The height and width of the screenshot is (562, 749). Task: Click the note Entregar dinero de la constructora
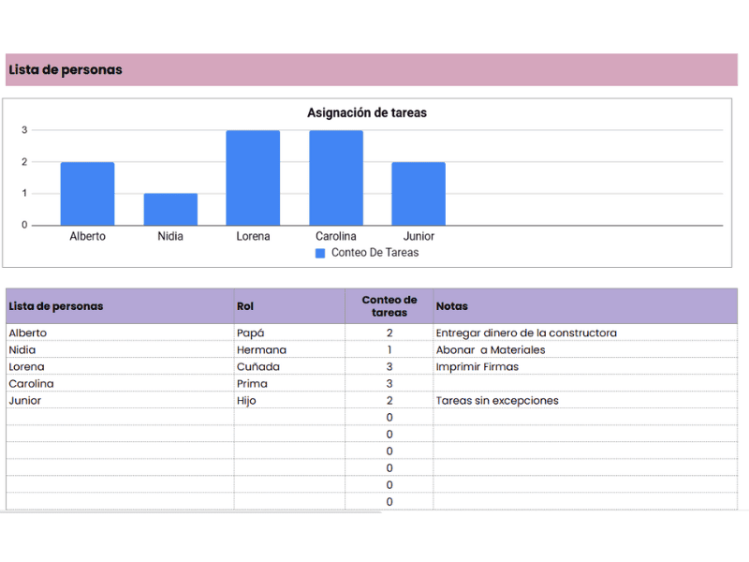coord(526,333)
